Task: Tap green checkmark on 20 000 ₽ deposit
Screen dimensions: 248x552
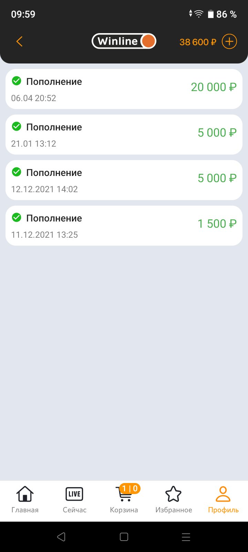Action: click(17, 81)
